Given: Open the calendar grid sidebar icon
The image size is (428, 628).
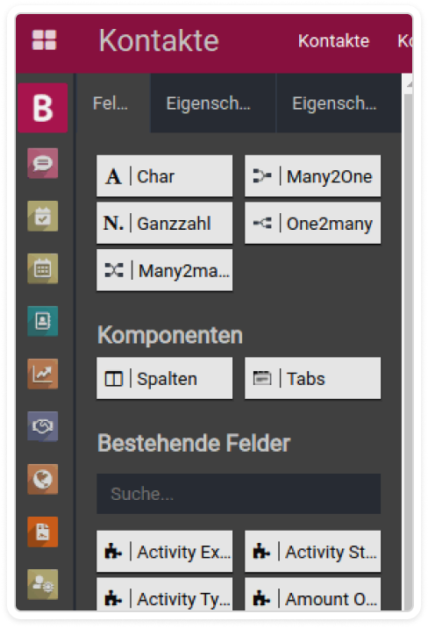Looking at the screenshot, I should click(x=43, y=268).
